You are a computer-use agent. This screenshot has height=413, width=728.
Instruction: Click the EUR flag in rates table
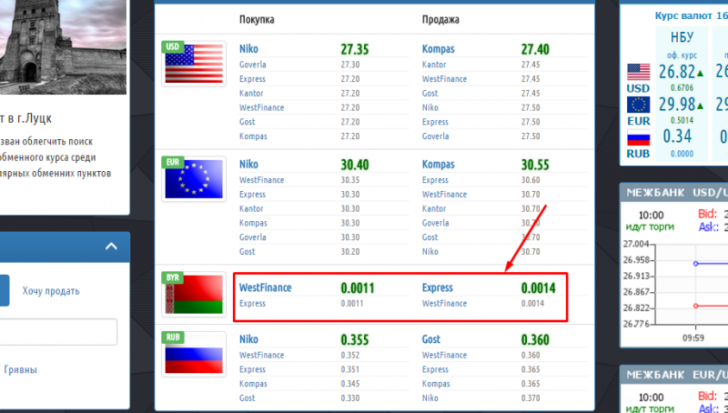point(194,178)
